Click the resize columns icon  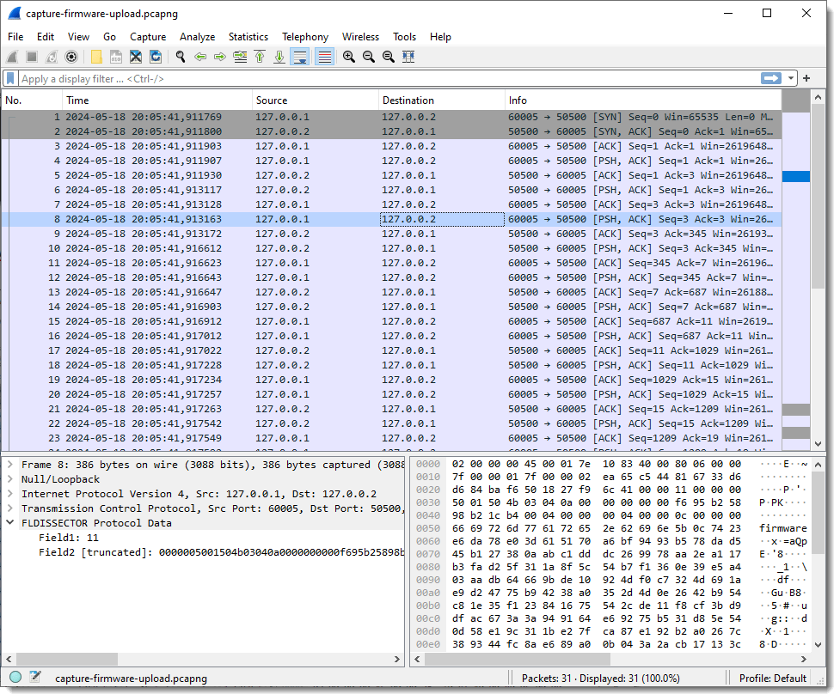pyautogui.click(x=408, y=57)
